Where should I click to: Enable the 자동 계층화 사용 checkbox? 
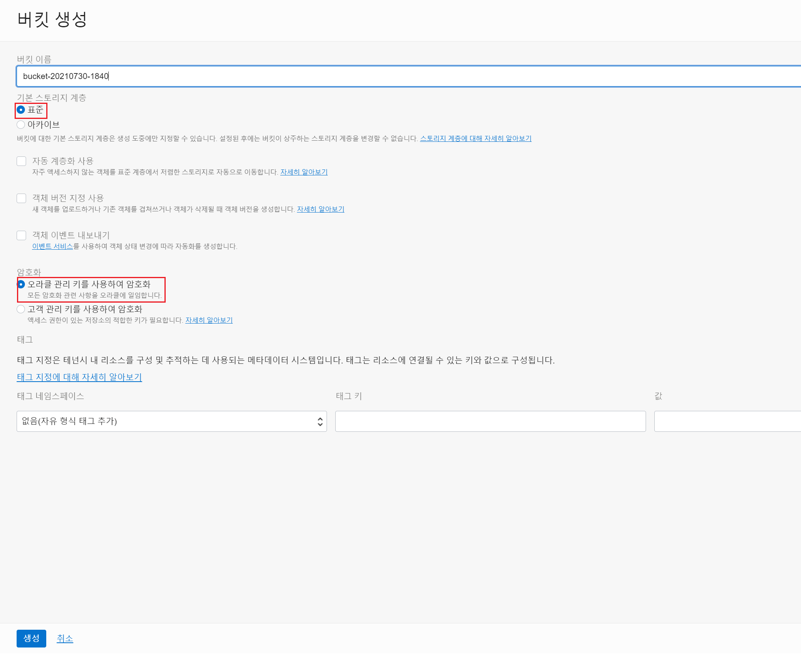(21, 161)
